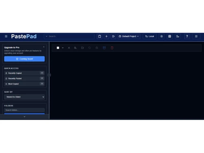Click the search-replace icon in toolbar
This screenshot has height=153, width=204.
tap(75, 48)
